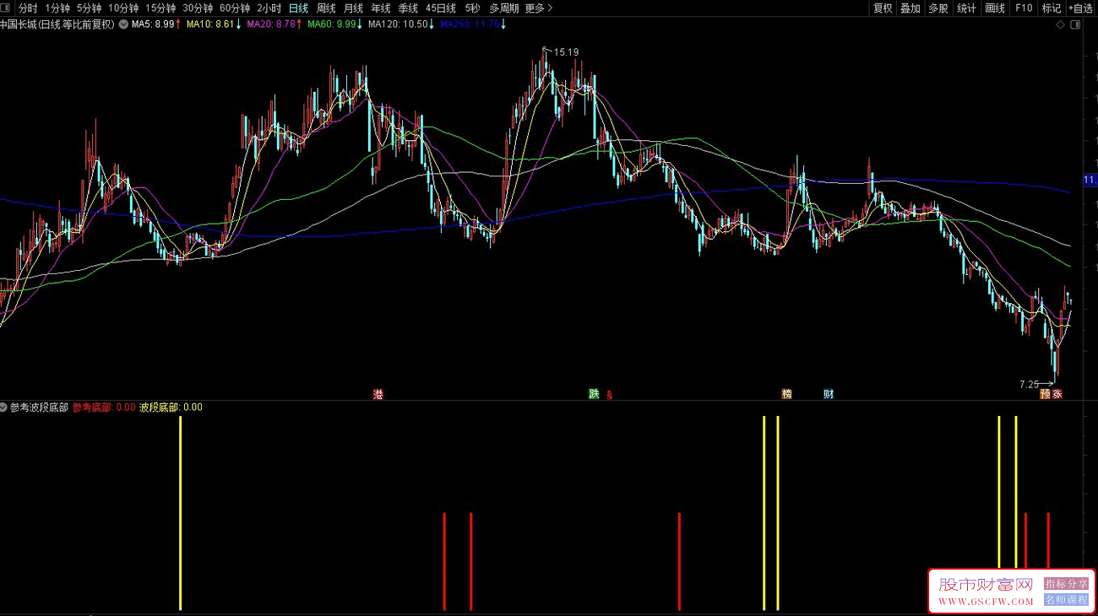The width and height of the screenshot is (1098, 616).
Task: Select the 60分钟 period
Action: pos(235,8)
